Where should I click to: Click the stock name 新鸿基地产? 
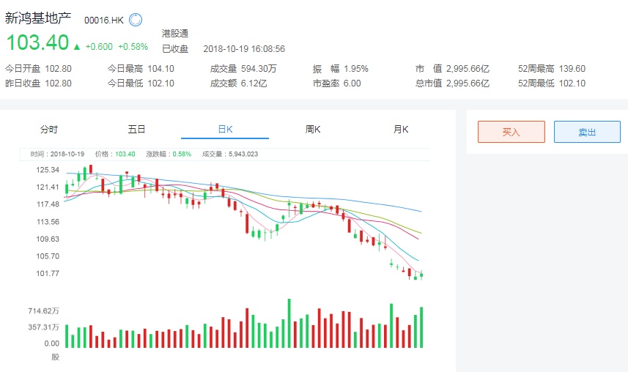pos(38,19)
